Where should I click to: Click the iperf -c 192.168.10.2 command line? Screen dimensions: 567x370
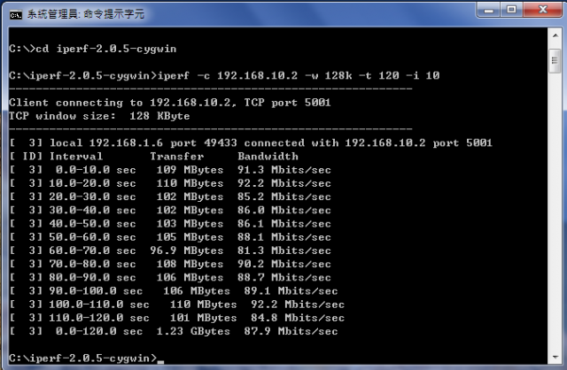pyautogui.click(x=224, y=75)
